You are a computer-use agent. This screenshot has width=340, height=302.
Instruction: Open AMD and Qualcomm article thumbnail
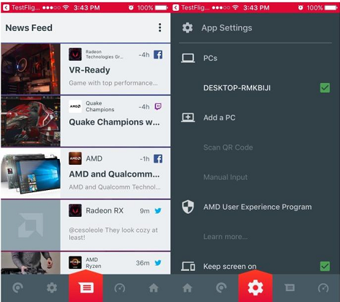(x=30, y=173)
